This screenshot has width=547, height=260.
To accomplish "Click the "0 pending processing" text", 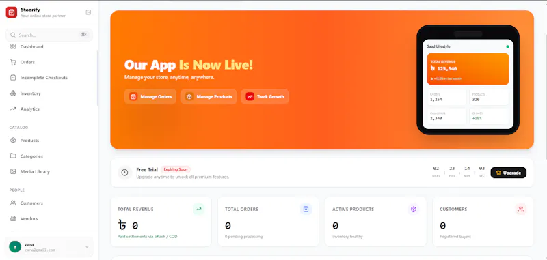I will click(243, 237).
